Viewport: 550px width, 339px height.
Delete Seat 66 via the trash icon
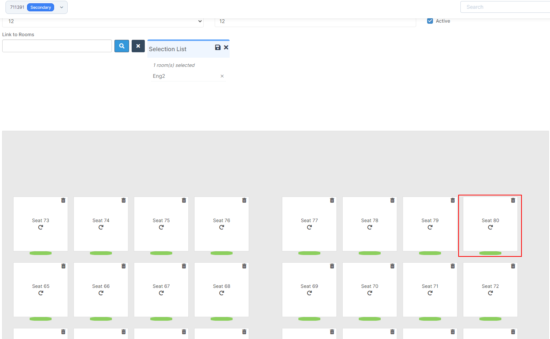point(124,266)
